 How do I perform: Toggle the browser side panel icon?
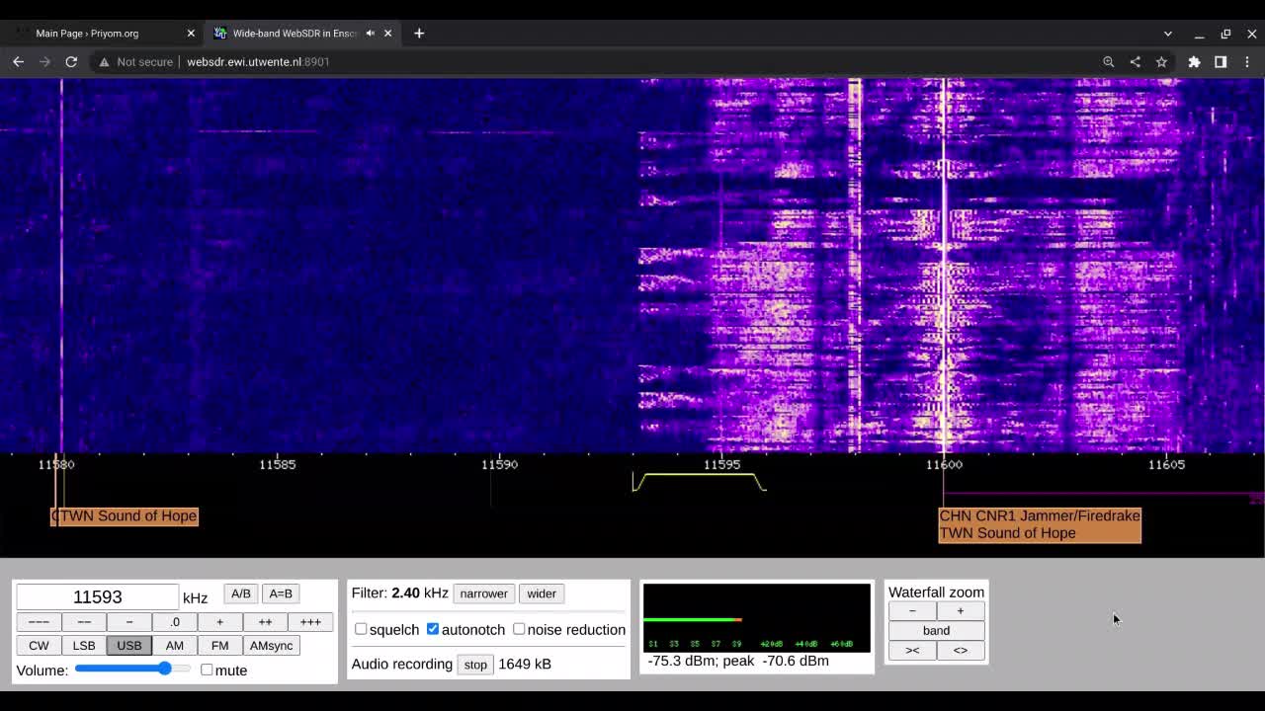pyautogui.click(x=1221, y=61)
